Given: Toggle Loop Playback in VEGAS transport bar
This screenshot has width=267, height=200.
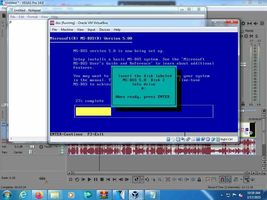Looking at the screenshot, I should pos(77,179).
